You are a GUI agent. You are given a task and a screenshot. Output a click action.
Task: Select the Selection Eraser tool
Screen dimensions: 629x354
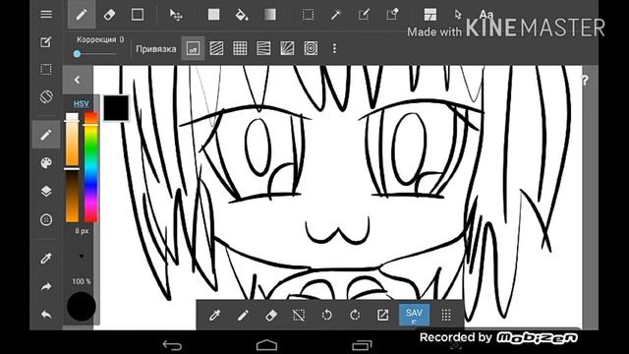[x=392, y=15]
